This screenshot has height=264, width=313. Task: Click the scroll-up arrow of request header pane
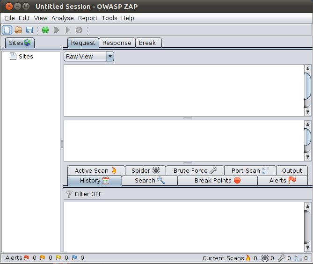307,68
